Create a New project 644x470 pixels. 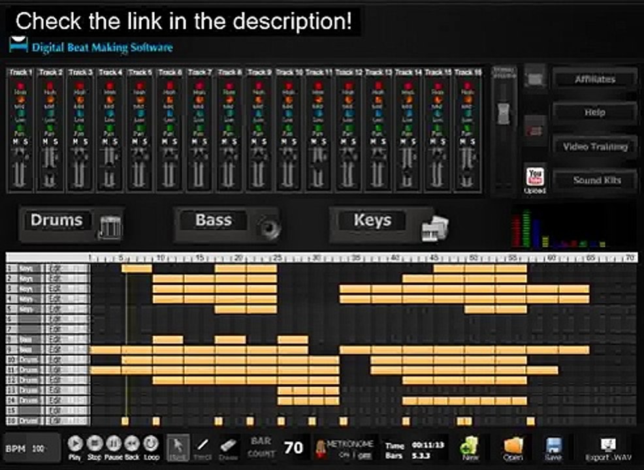[x=470, y=447]
